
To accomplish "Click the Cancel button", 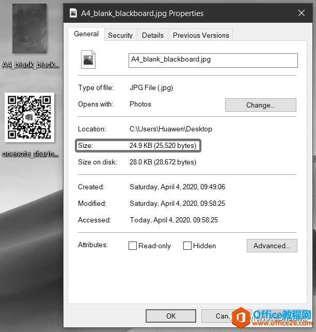I will pyautogui.click(x=222, y=316).
